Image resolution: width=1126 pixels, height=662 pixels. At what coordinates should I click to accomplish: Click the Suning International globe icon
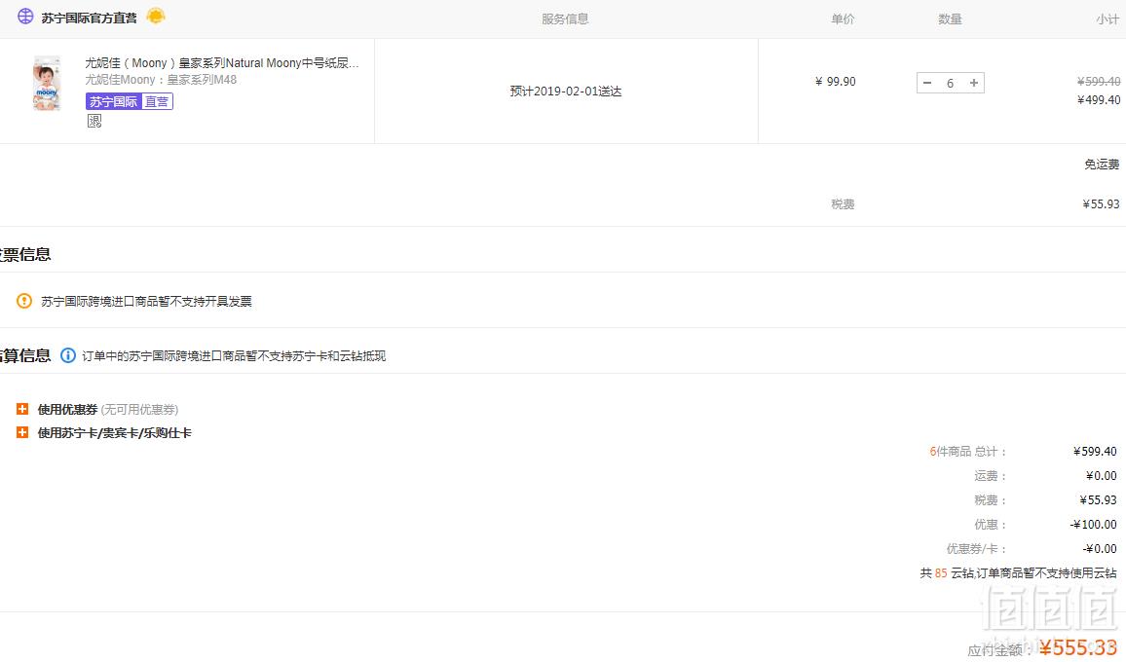(x=25, y=17)
